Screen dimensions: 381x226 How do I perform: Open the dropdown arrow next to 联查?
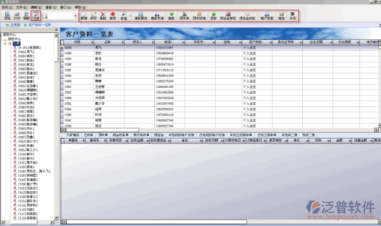[130, 16]
